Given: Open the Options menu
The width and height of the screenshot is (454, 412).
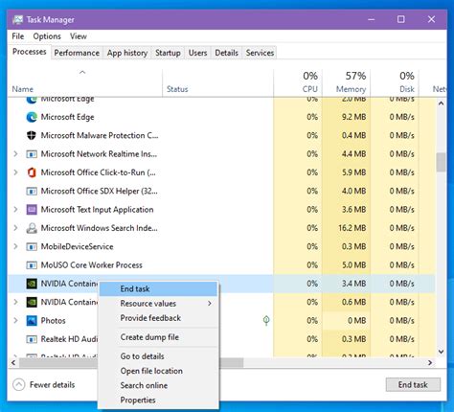Looking at the screenshot, I should pos(47,36).
